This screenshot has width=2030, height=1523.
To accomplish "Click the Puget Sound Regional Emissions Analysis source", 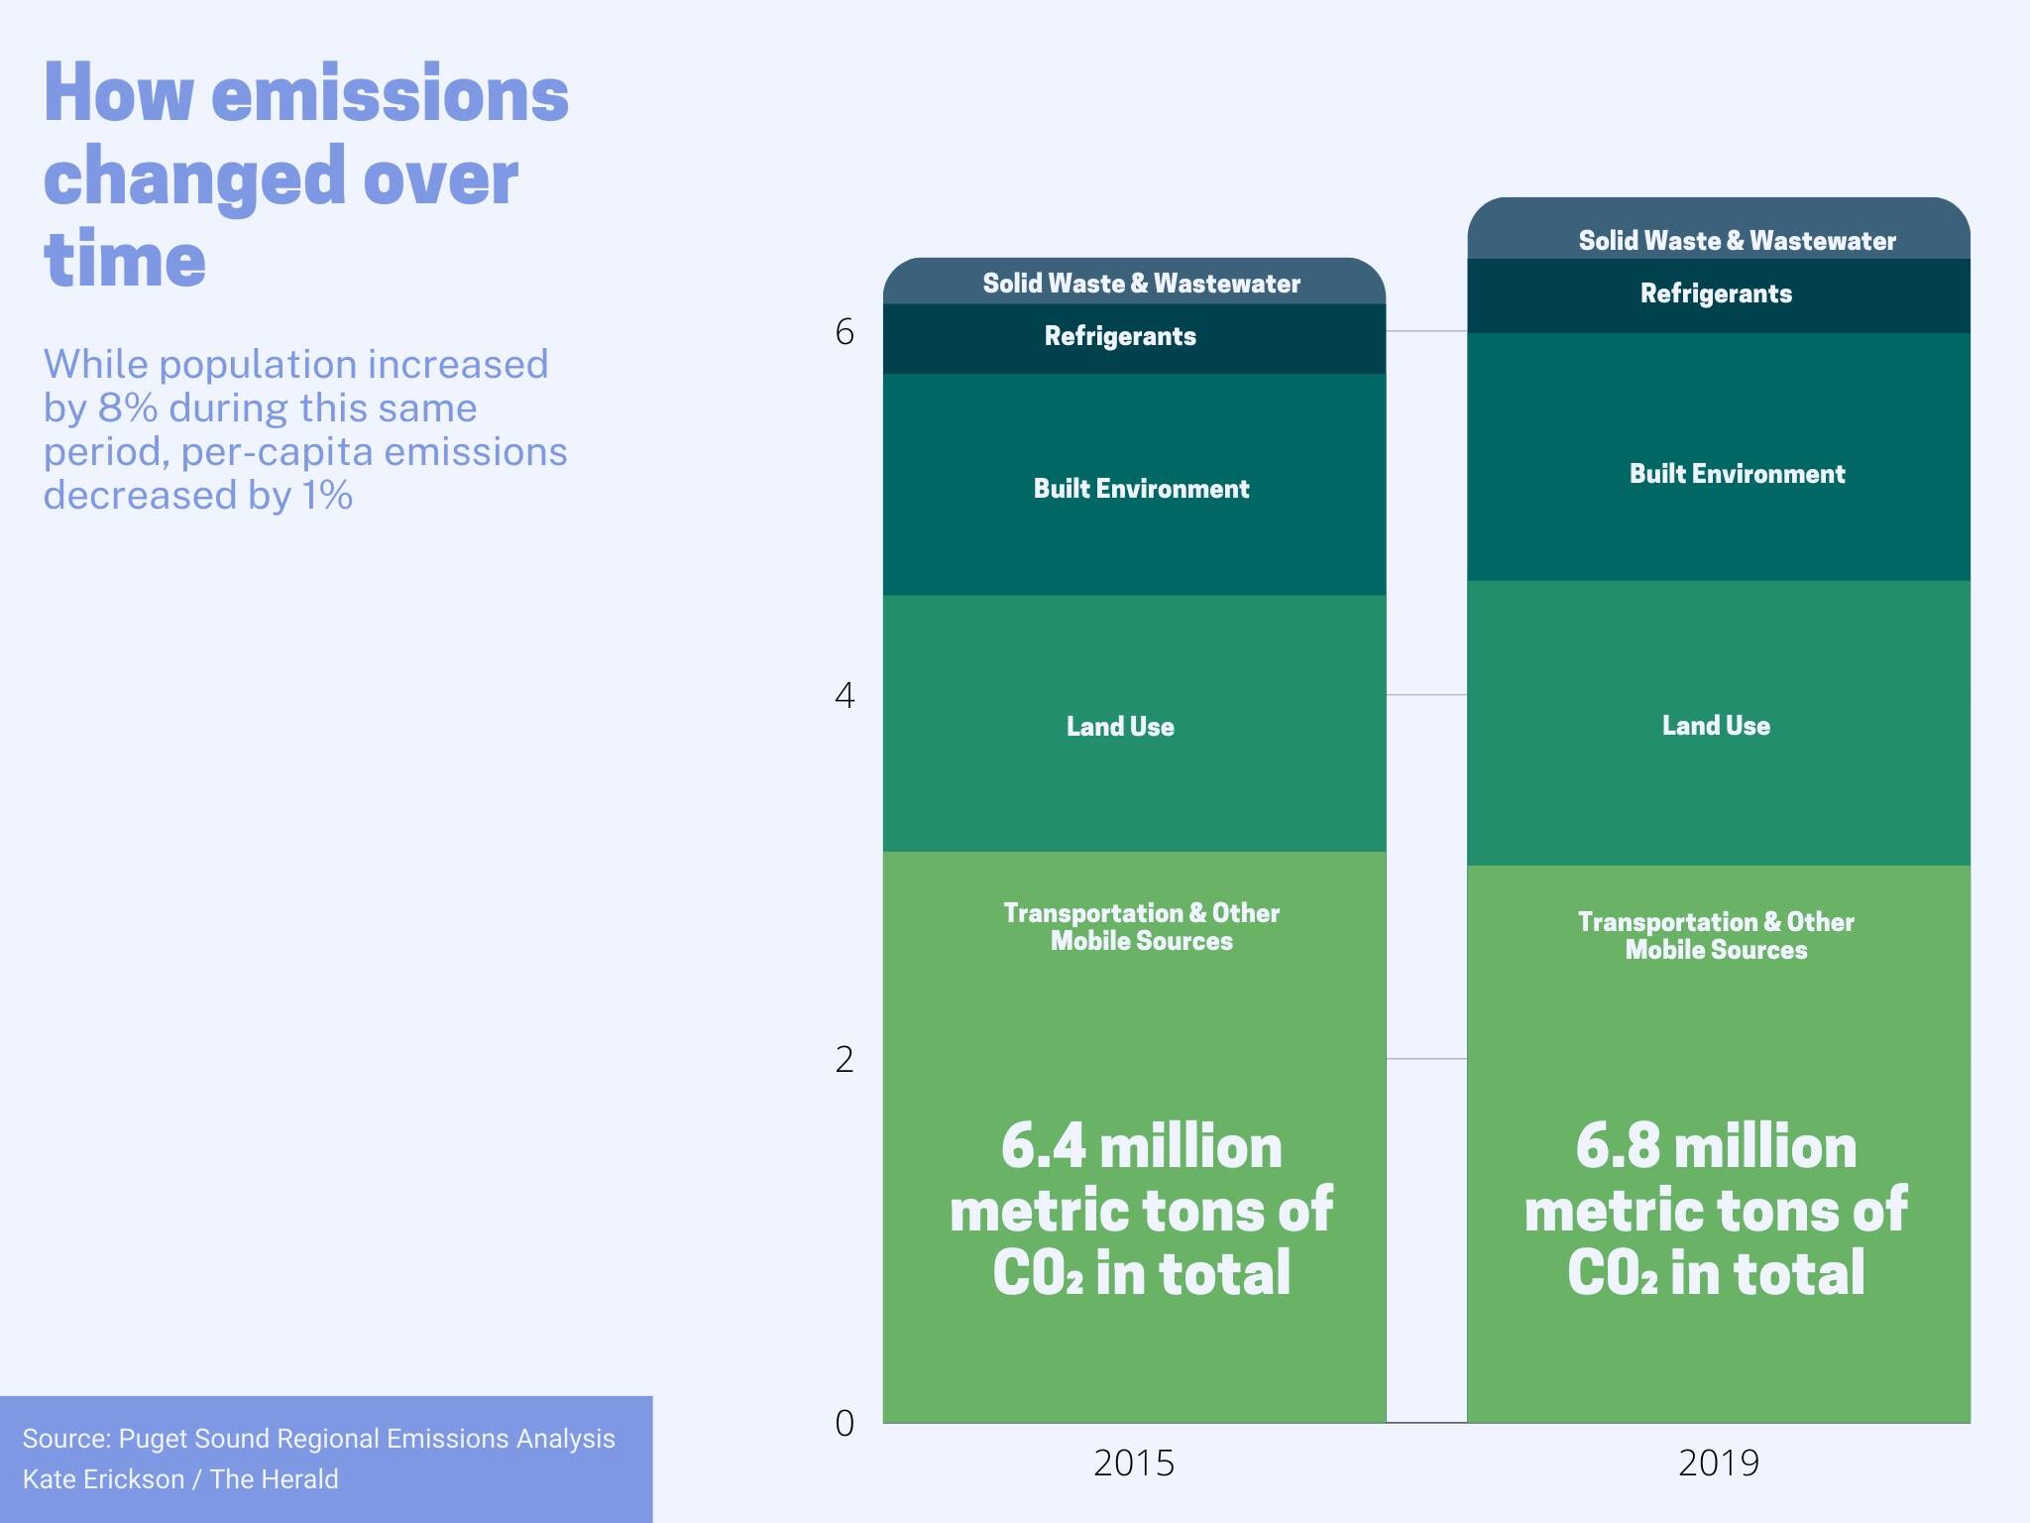I will click(x=318, y=1439).
